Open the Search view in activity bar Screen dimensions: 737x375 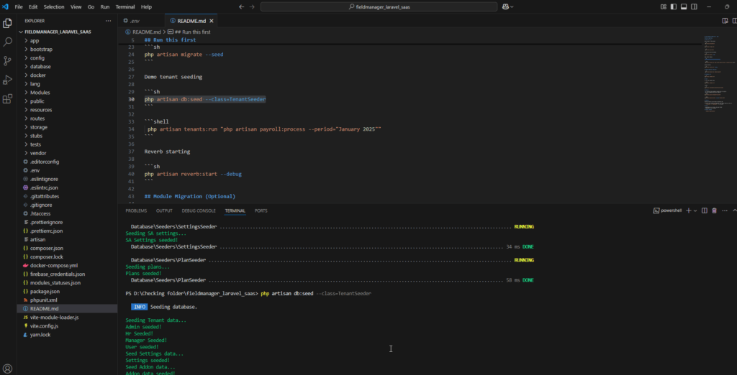pyautogui.click(x=7, y=42)
